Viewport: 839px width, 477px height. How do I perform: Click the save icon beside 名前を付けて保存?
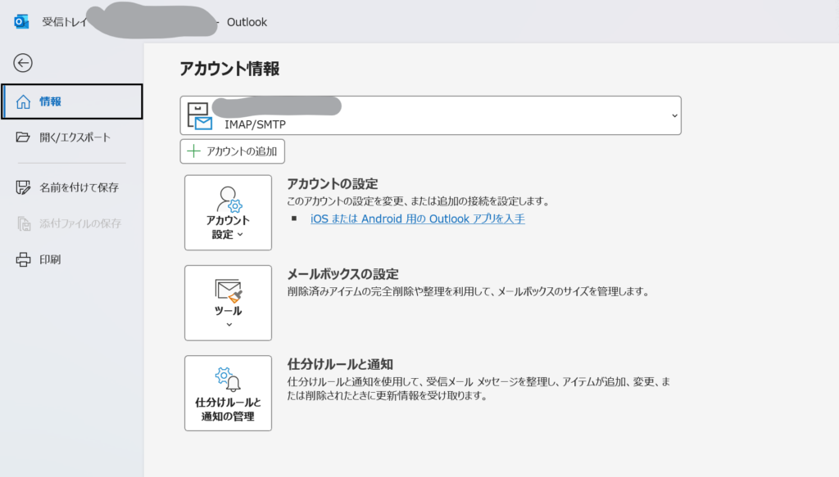point(24,187)
